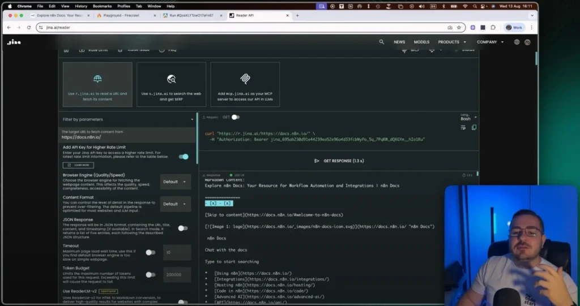
Task: Switch to Playground - Firecrawl tab
Action: pos(126,15)
